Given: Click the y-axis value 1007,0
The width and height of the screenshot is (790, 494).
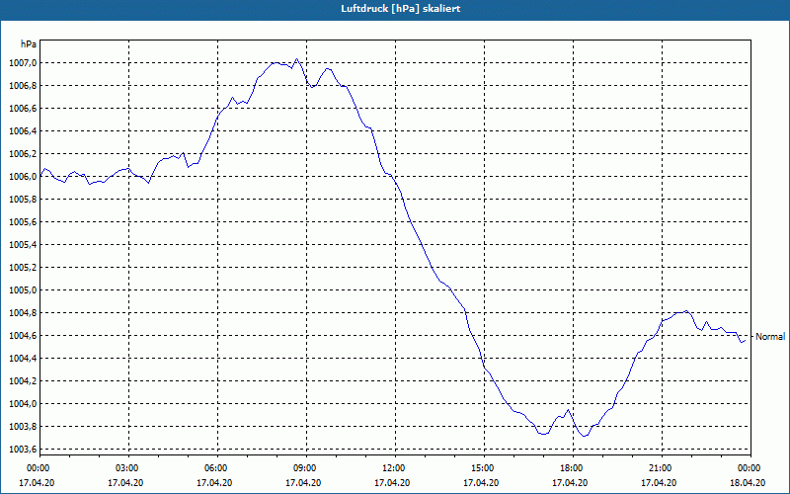Looking at the screenshot, I should pos(23,63).
